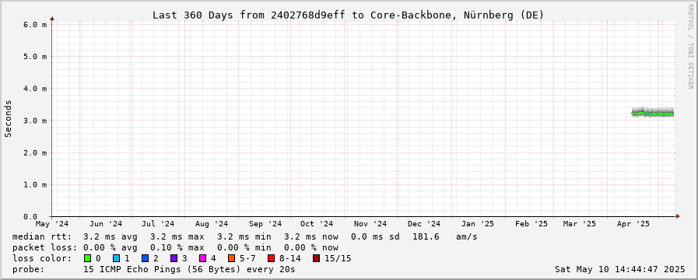698x280 pixels.
Task: Click the Oct '24 time axis label
Action: [317, 224]
